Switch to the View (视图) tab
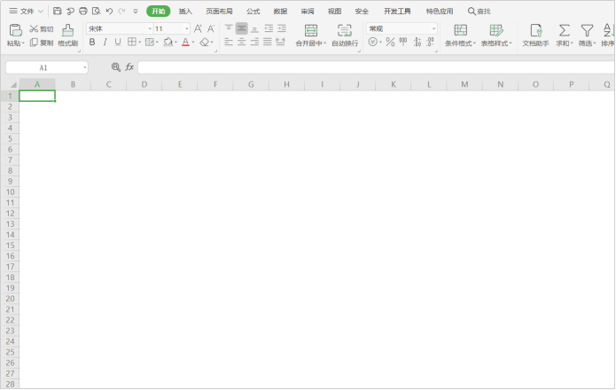 coord(334,11)
